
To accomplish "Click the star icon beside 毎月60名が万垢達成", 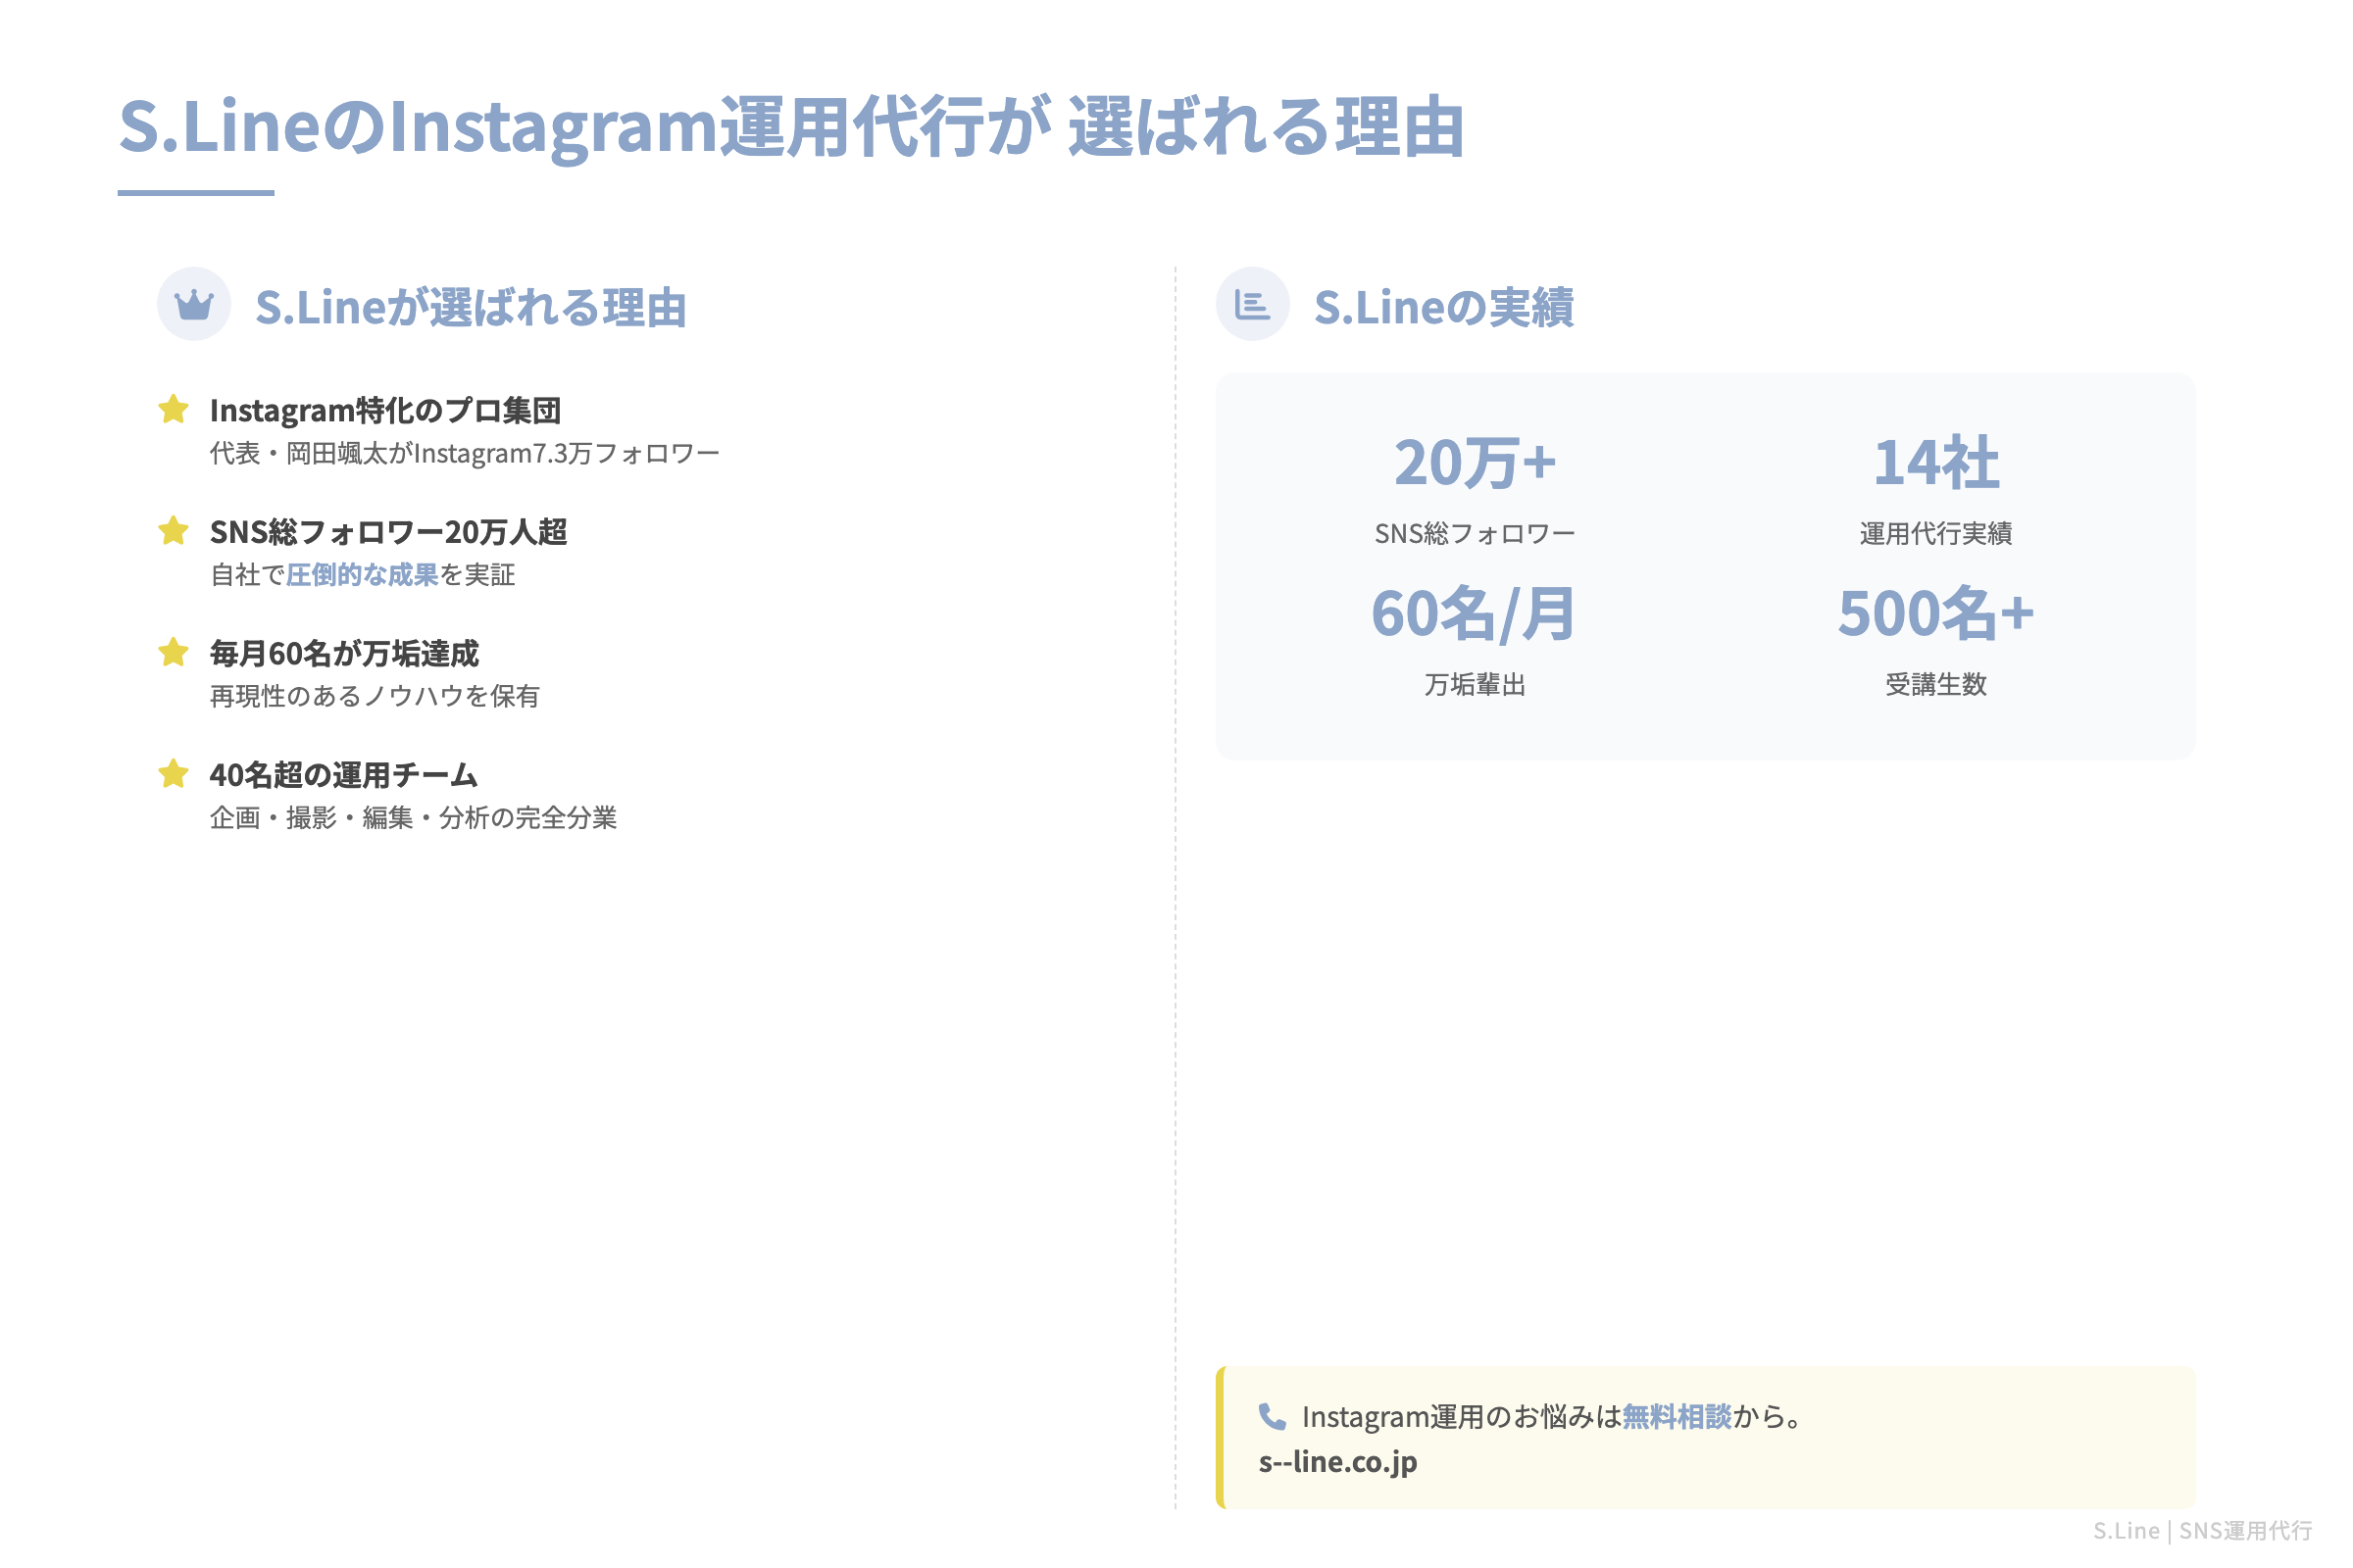I will click(175, 654).
